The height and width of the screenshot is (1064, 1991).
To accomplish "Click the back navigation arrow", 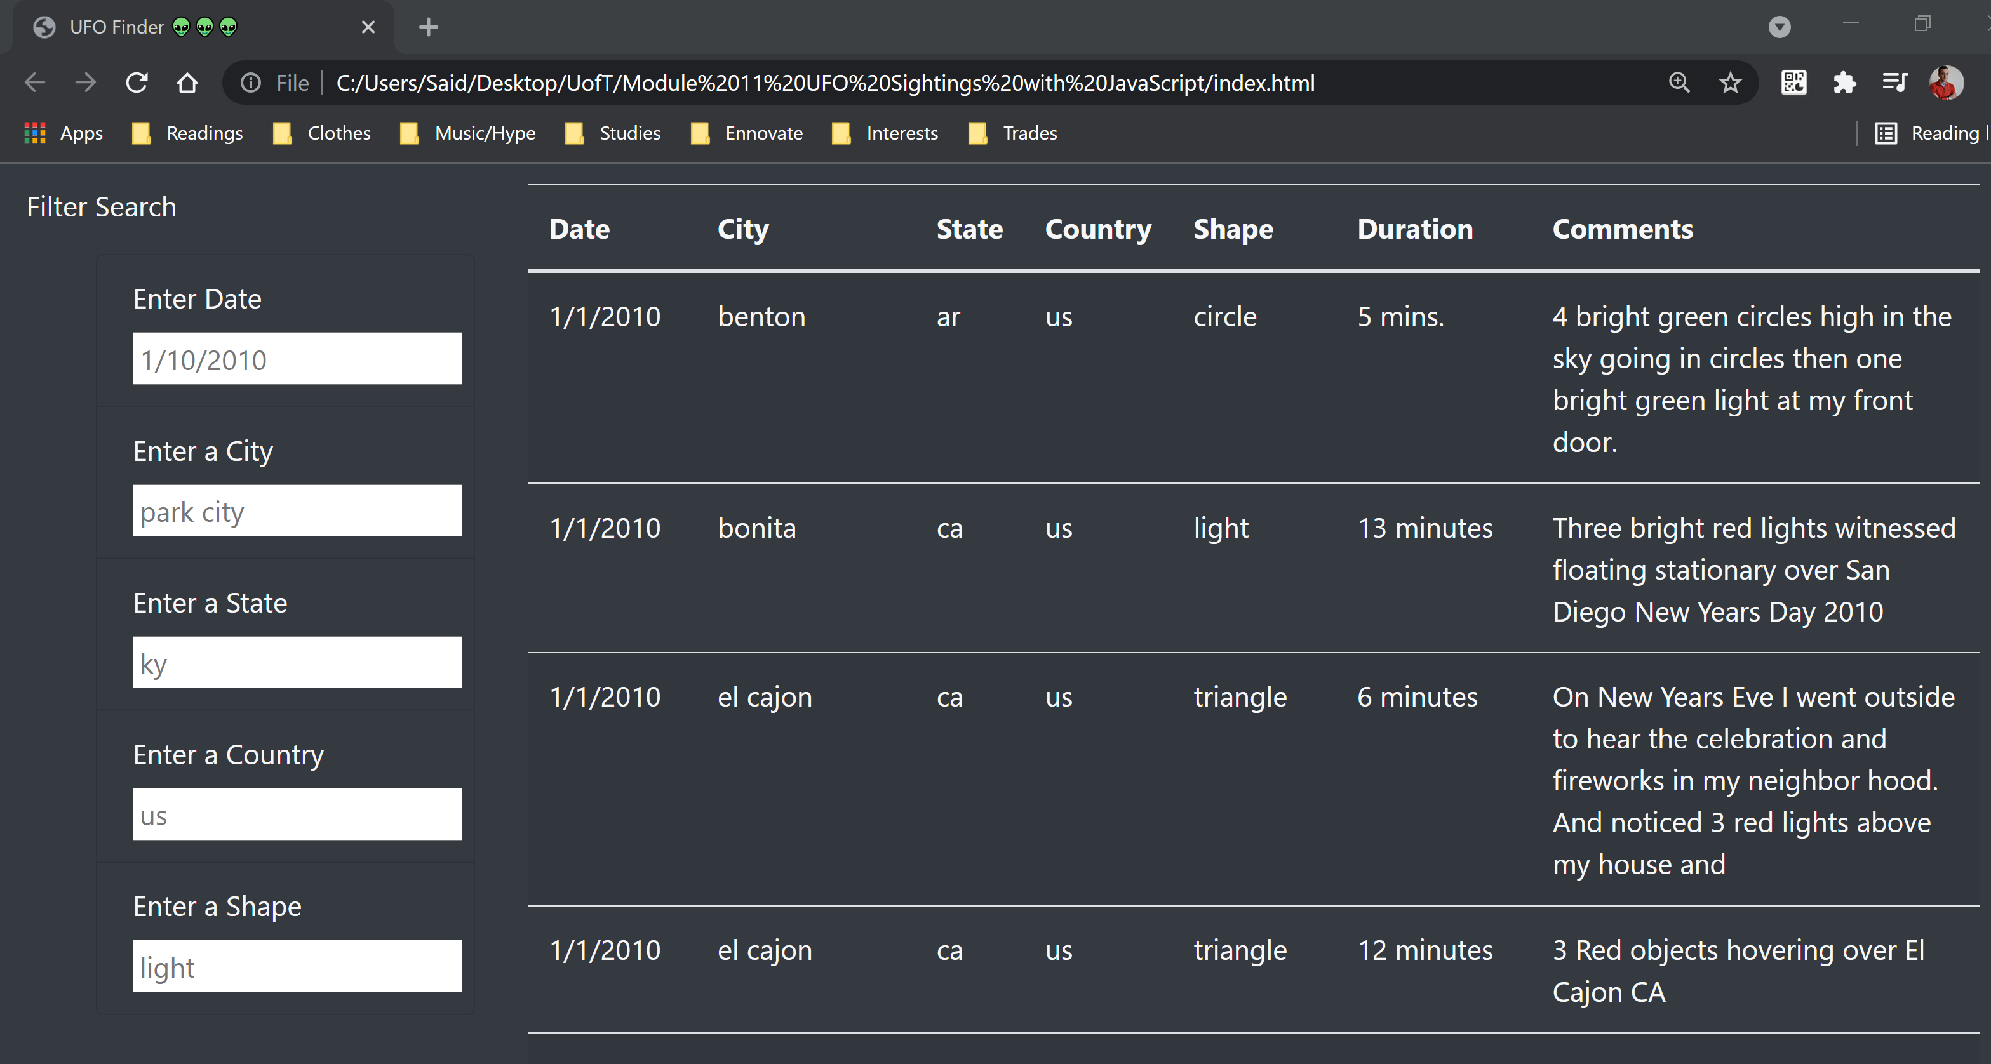I will (x=34, y=83).
